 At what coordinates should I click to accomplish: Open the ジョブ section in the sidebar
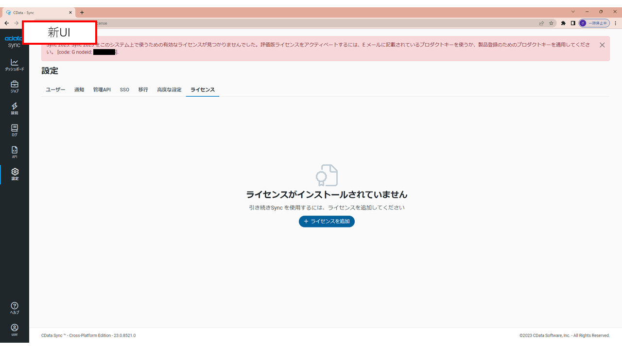(x=15, y=87)
